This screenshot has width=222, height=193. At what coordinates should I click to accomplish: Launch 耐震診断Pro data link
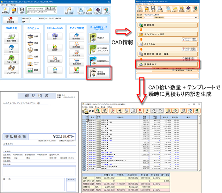(99, 61)
